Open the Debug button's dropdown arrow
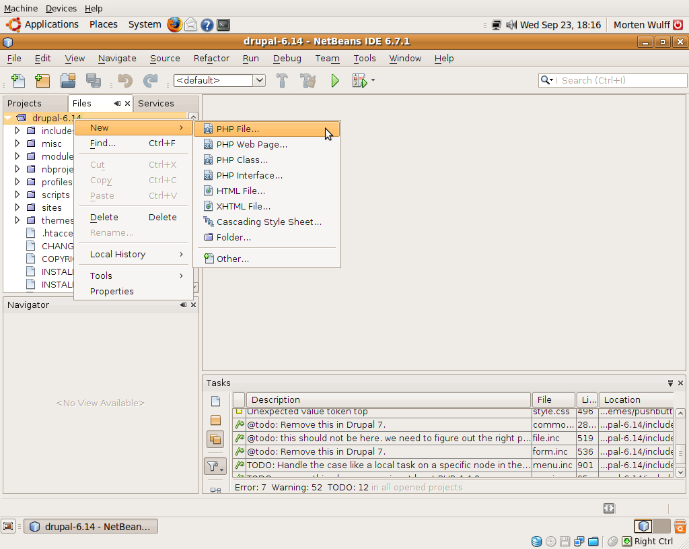 point(373,80)
